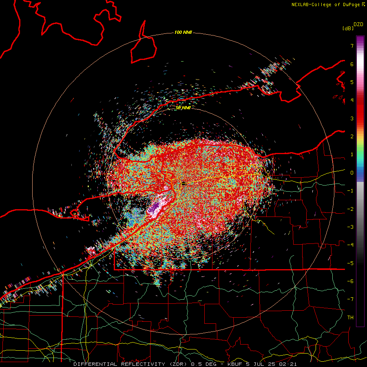This screenshot has height=367, width=367.
Task: Click the TH label on the legend
Action: tap(350, 317)
